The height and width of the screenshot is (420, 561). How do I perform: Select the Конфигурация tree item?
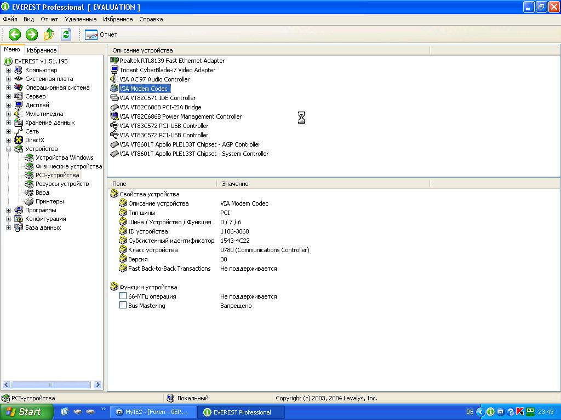(45, 219)
